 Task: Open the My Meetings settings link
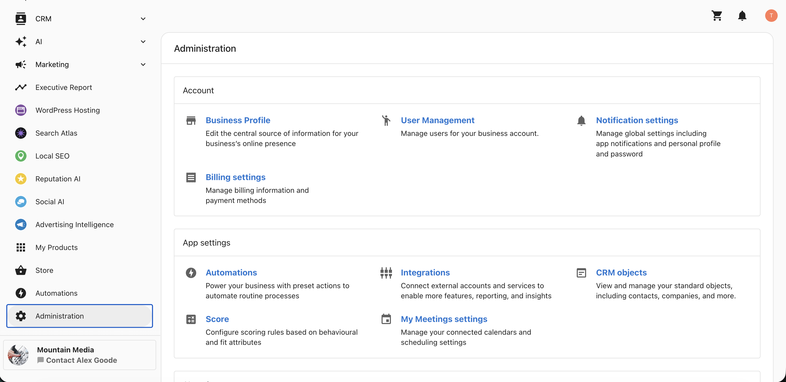444,319
